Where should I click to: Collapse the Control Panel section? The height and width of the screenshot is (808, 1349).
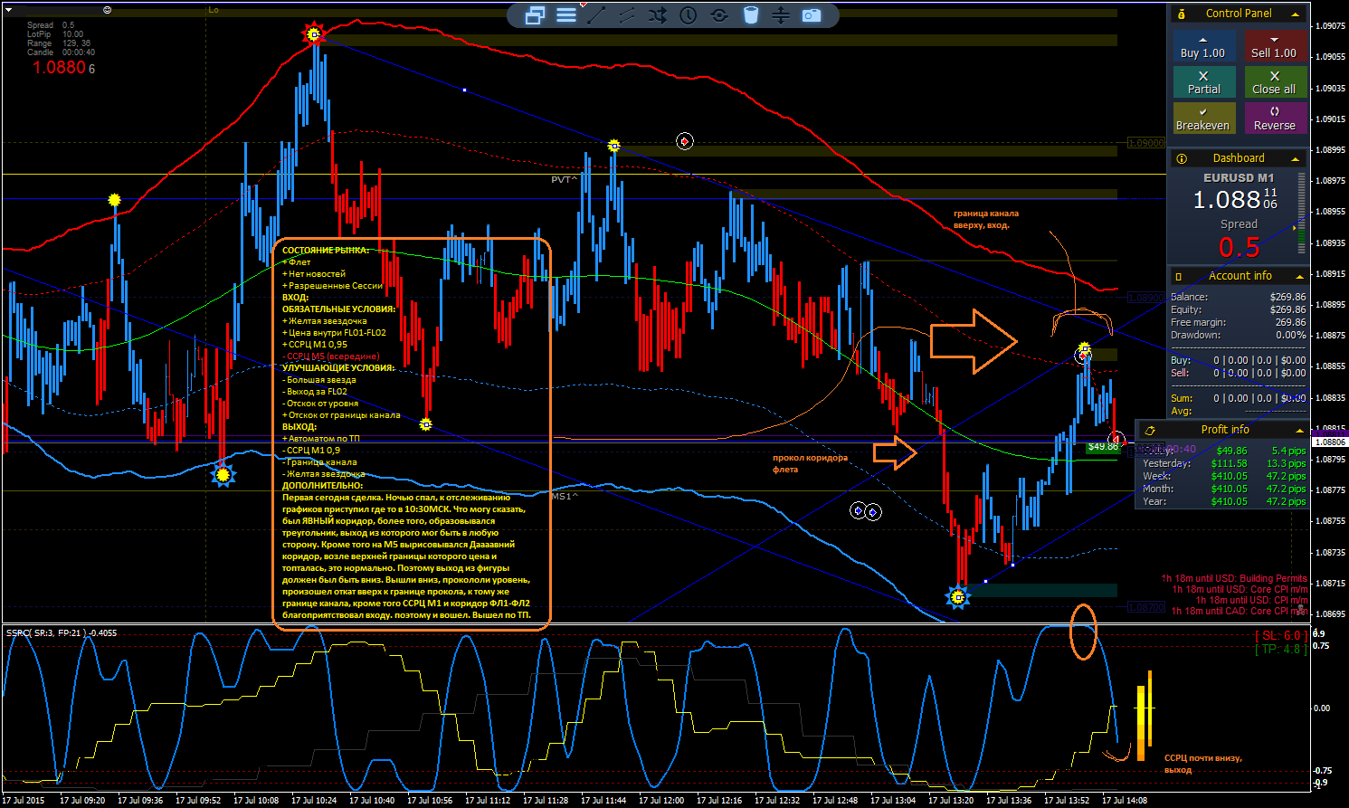click(1296, 14)
